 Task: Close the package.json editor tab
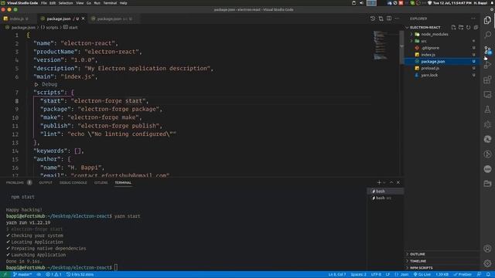coord(83,19)
